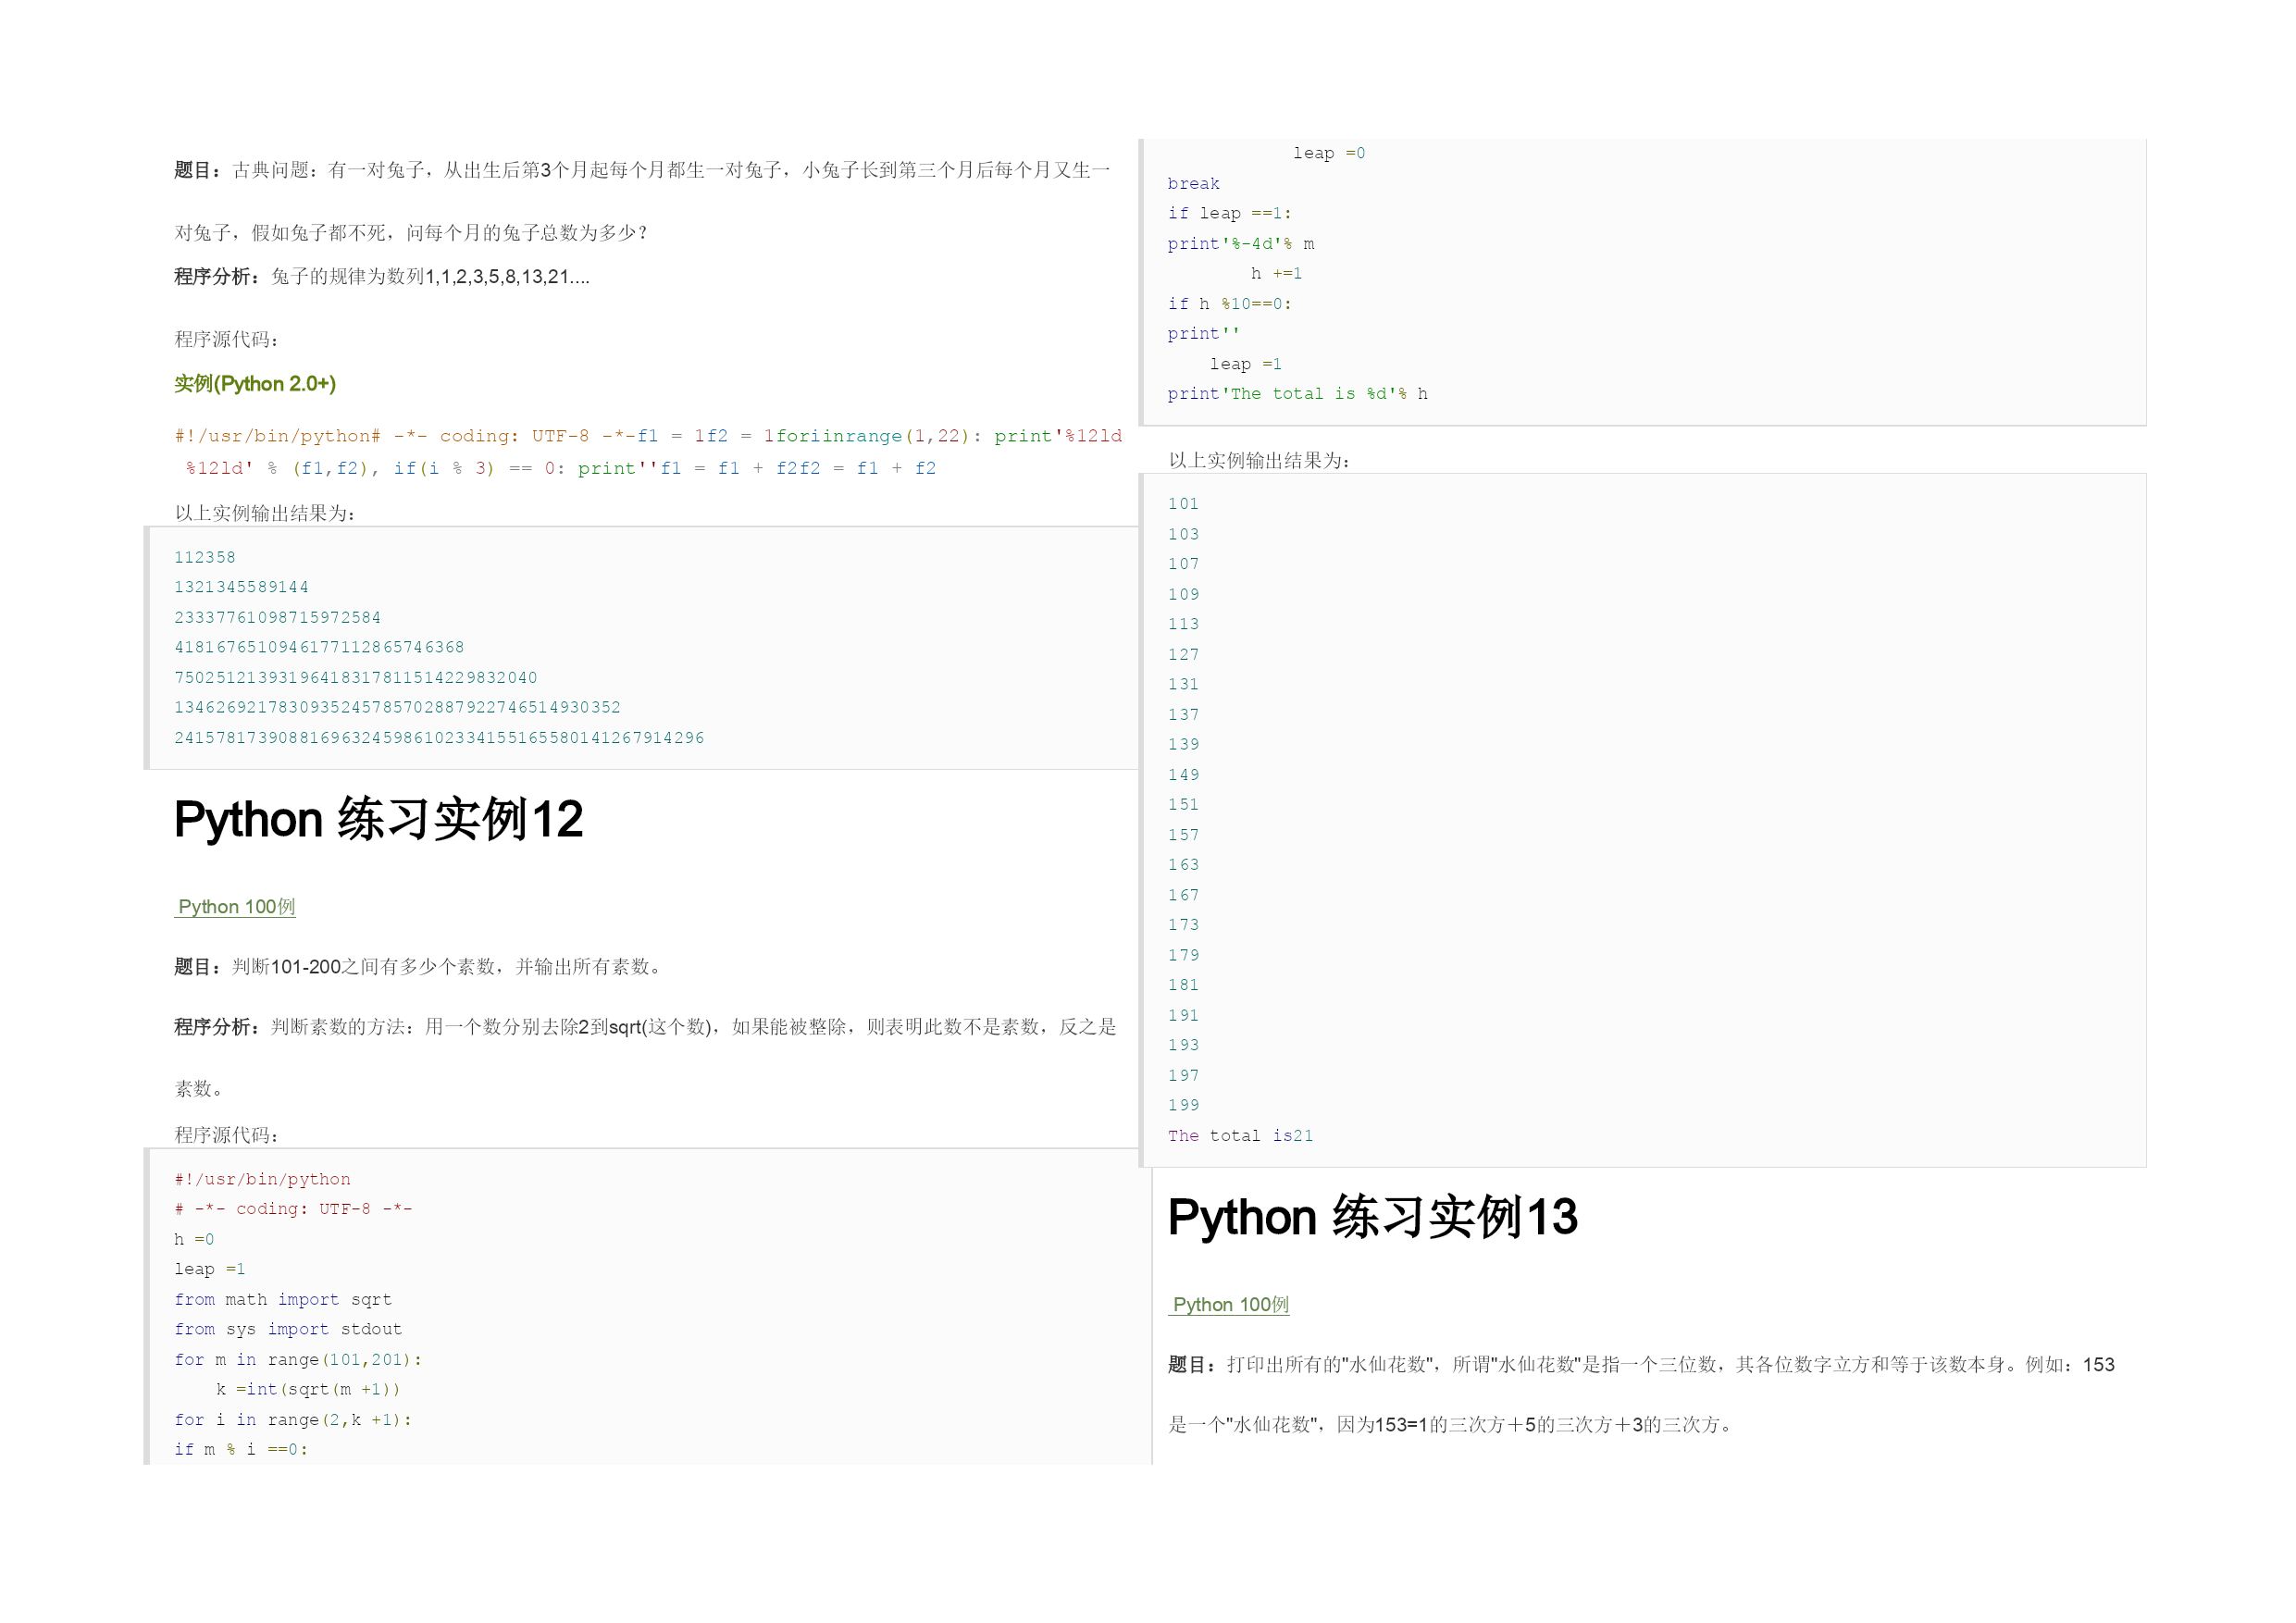Click the output line starting with 1346

click(x=397, y=708)
